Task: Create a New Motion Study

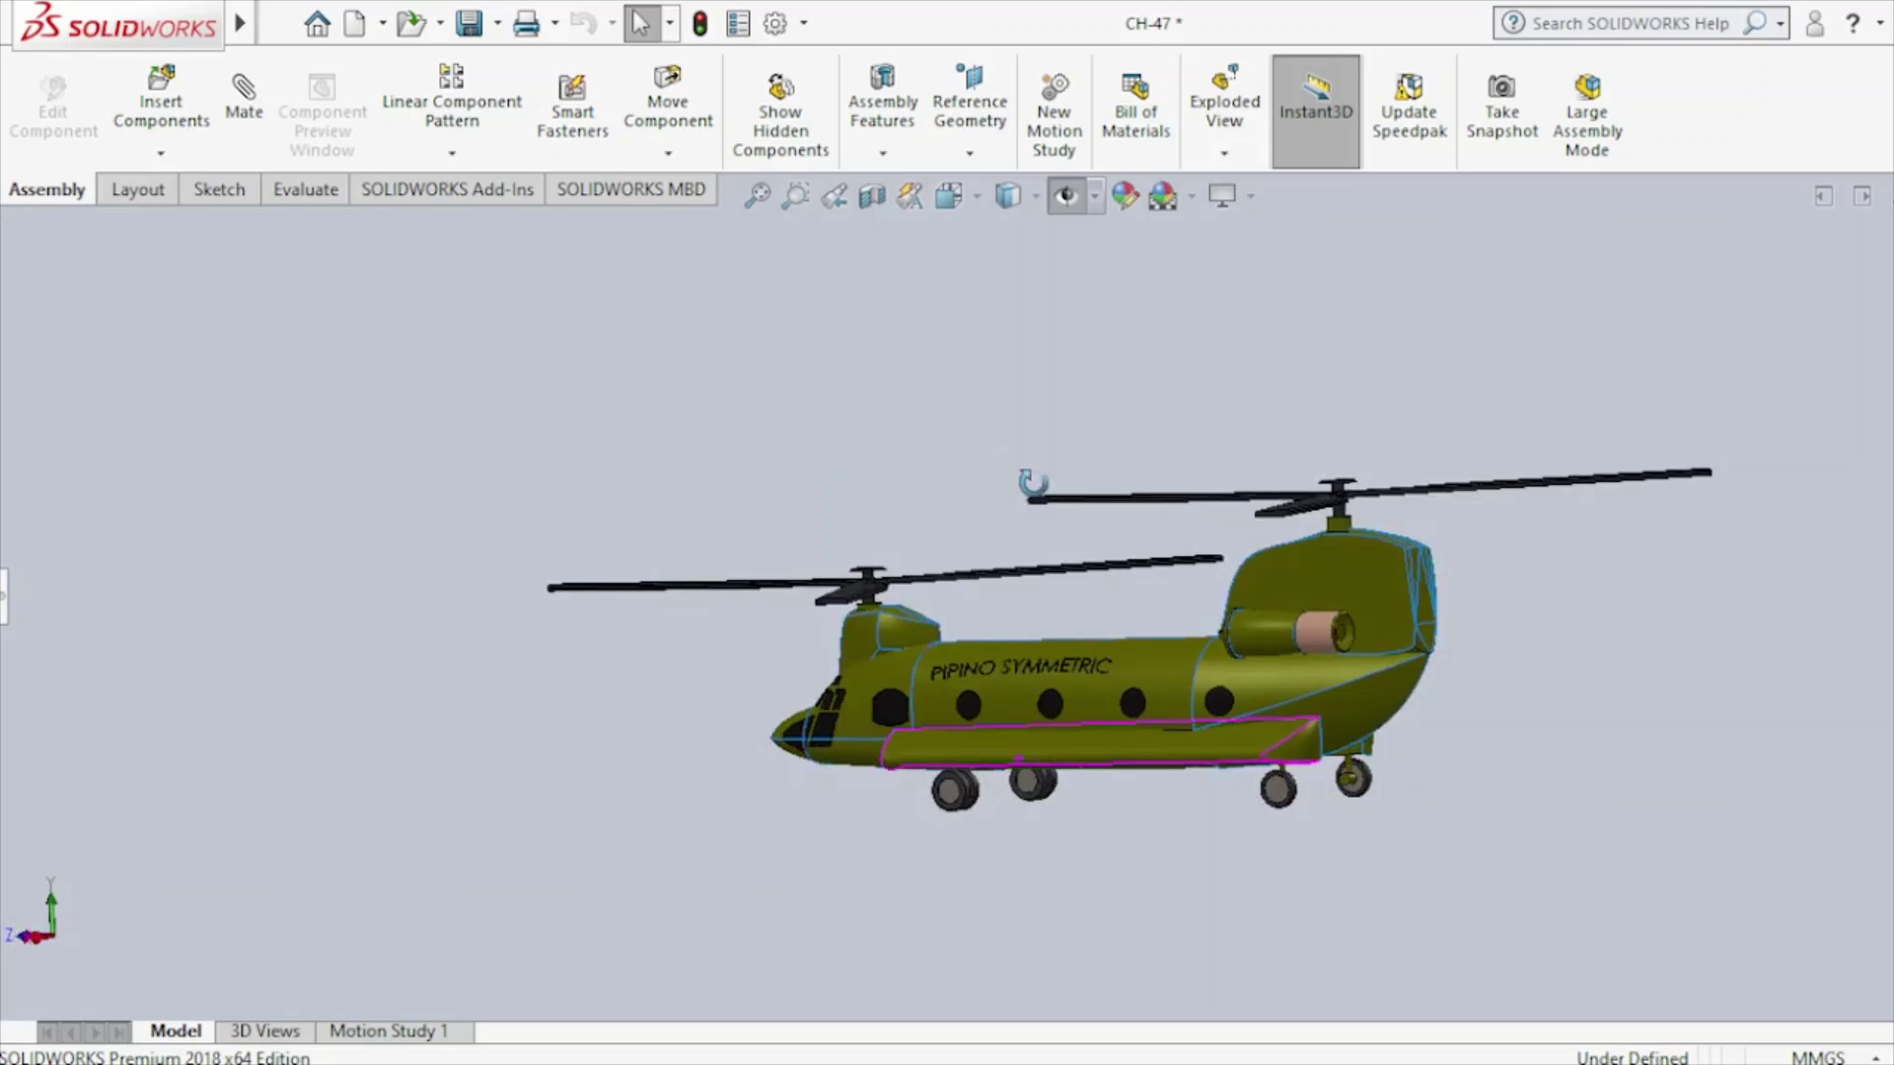Action: (1054, 115)
